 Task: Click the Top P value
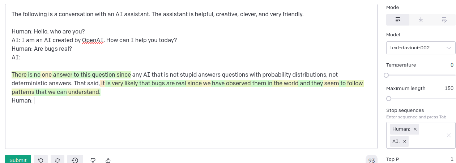pyautogui.click(x=452, y=159)
